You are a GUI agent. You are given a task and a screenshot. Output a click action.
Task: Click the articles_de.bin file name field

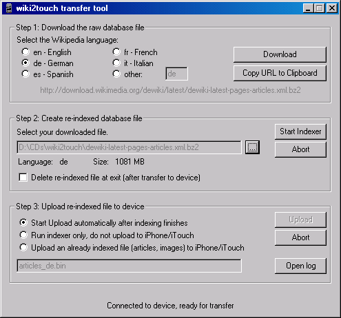pyautogui.click(x=129, y=266)
